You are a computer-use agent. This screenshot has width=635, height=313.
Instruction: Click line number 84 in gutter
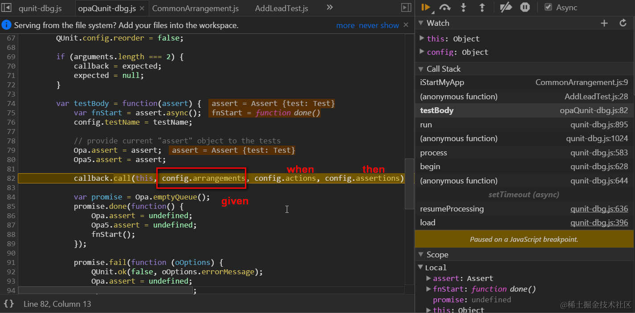coord(11,197)
